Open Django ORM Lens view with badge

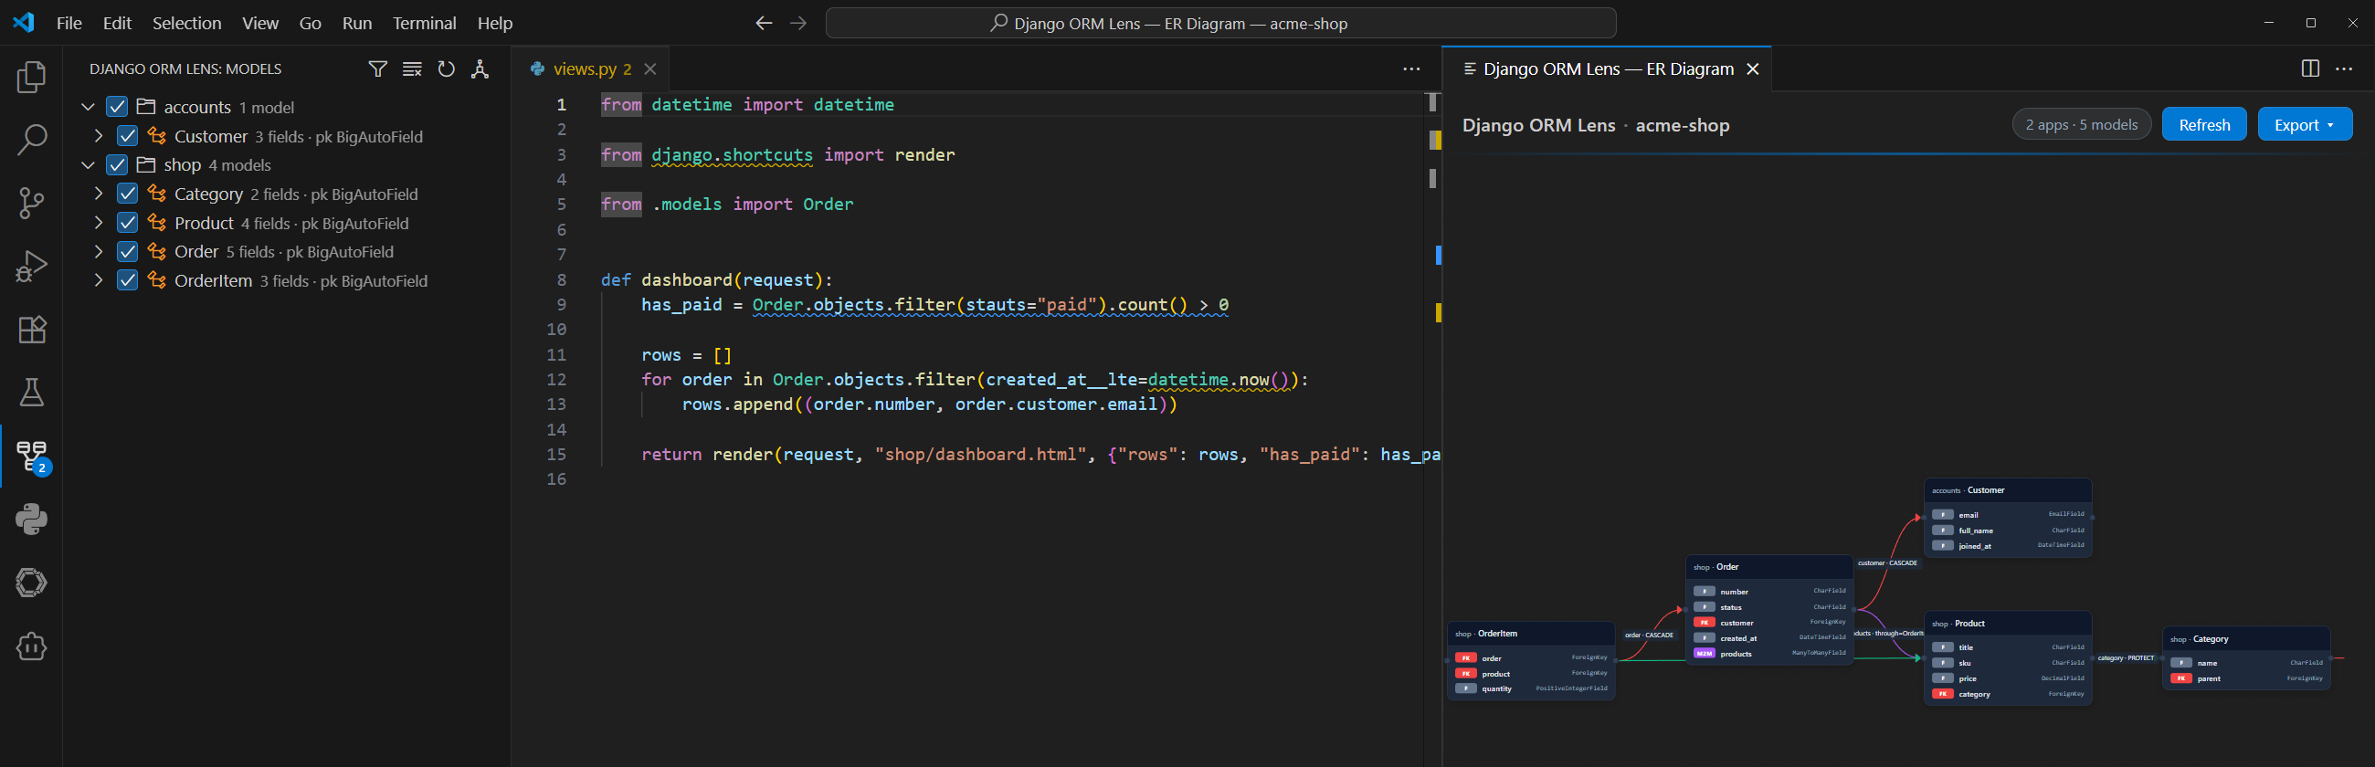[x=31, y=457]
